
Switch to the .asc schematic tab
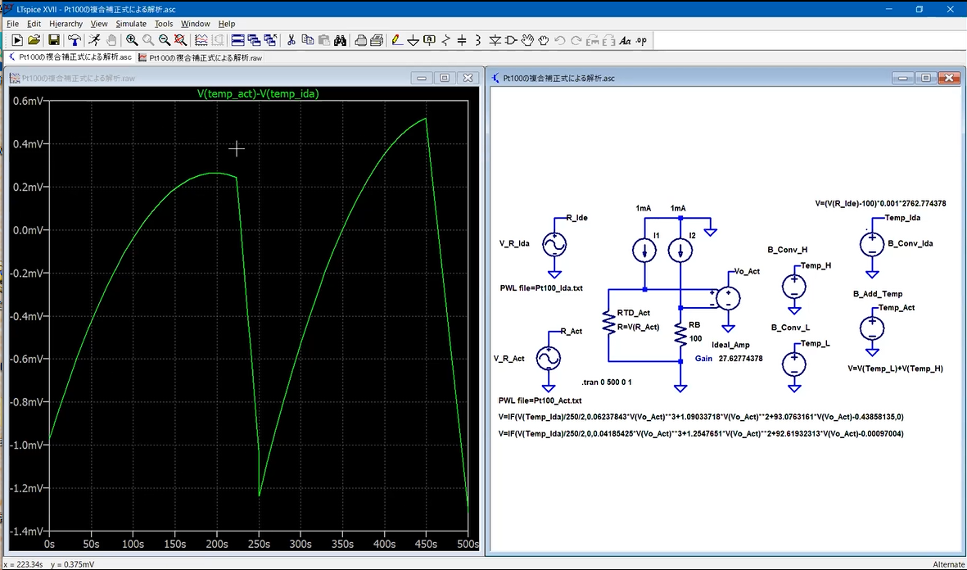point(70,57)
